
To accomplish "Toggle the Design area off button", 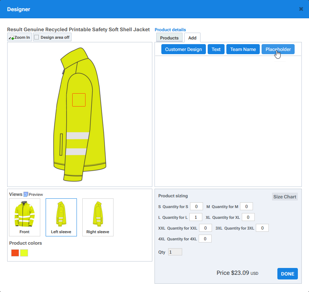I will [x=52, y=37].
